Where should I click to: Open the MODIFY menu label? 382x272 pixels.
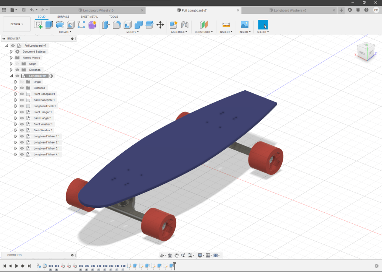(x=132, y=32)
